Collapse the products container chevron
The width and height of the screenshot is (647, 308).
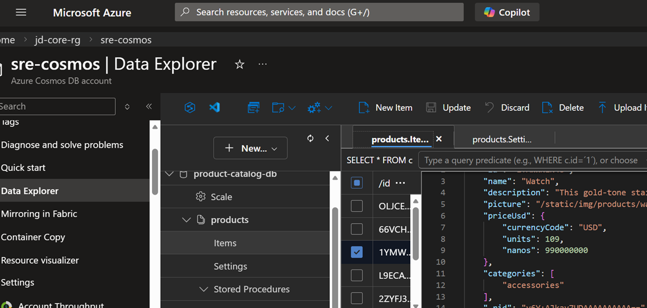186,220
